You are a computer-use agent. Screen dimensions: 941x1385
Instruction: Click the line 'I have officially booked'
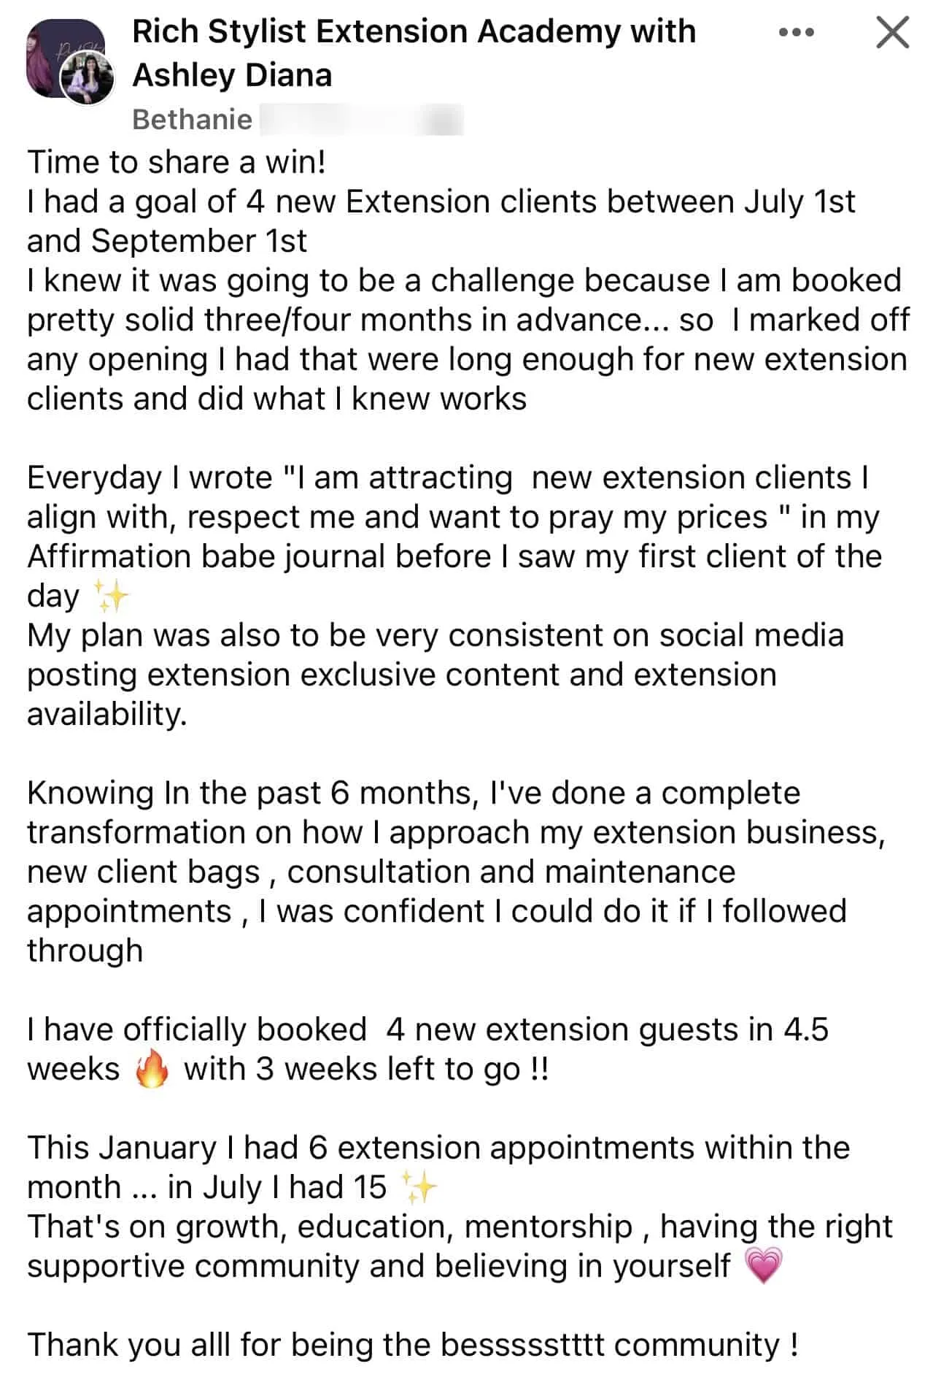(x=197, y=1029)
